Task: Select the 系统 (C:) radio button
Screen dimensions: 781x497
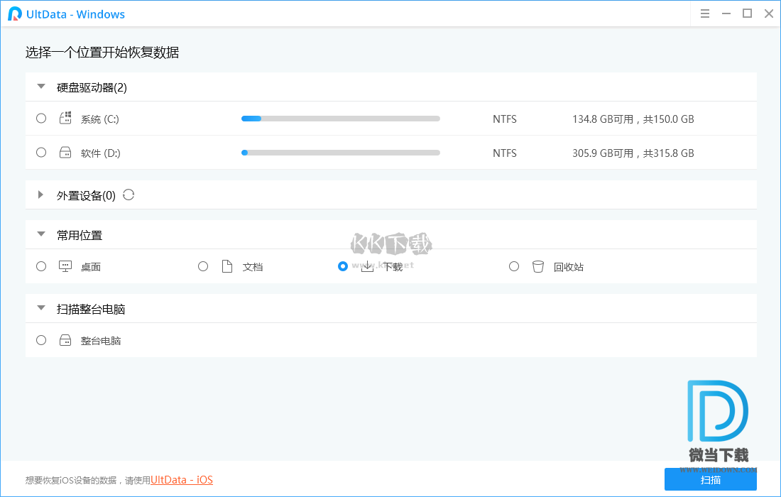Action: 40,118
